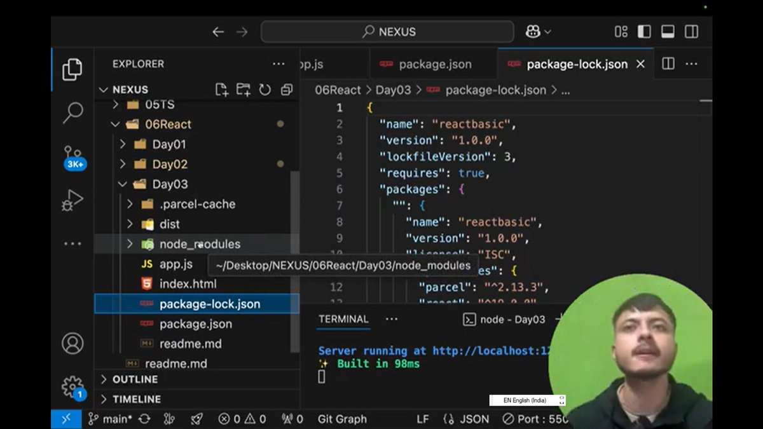The height and width of the screenshot is (429, 763).
Task: Click 06React in the breadcrumb
Action: pyautogui.click(x=338, y=90)
